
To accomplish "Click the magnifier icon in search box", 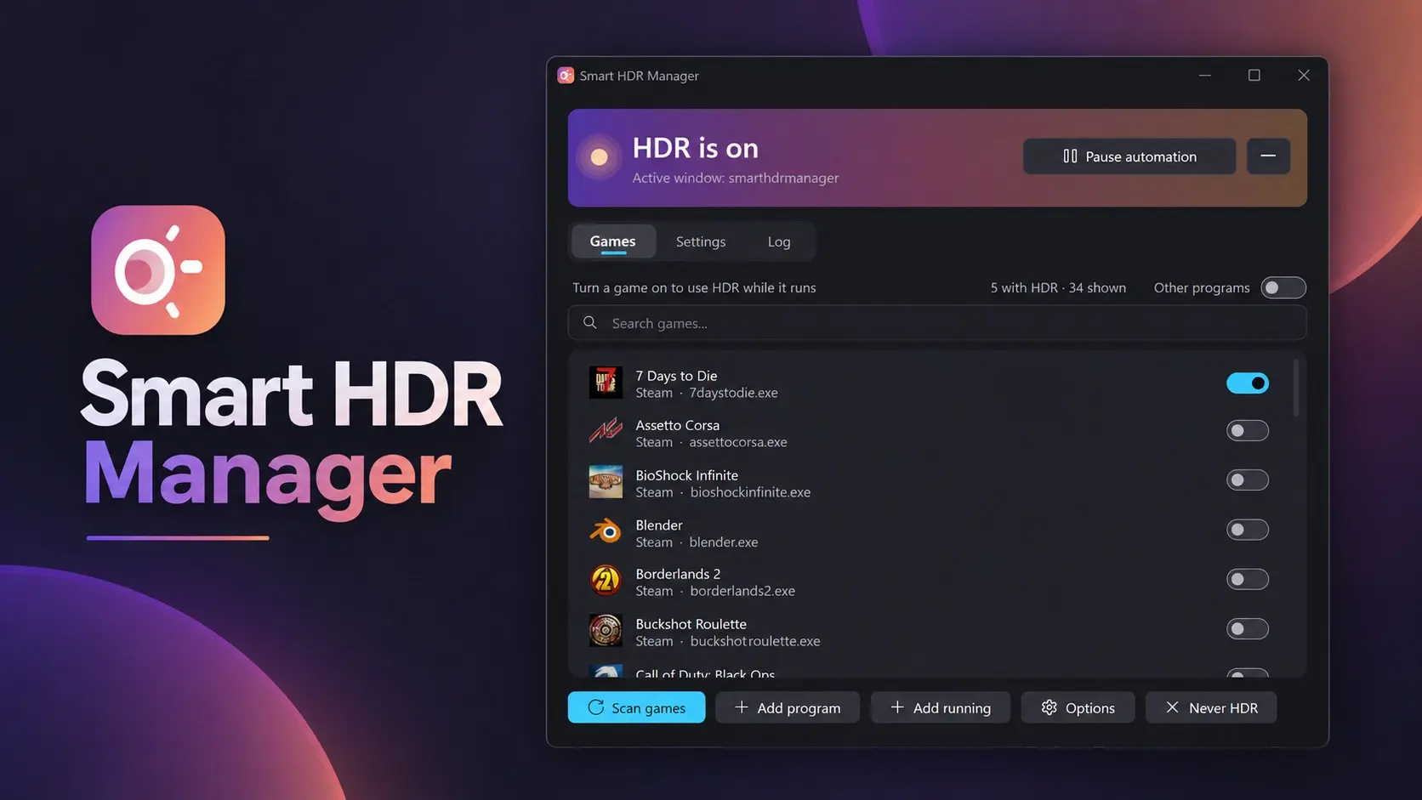I will point(589,323).
